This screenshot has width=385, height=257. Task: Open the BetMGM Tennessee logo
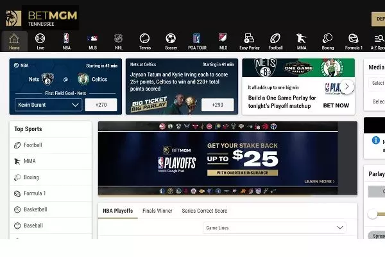[42, 18]
